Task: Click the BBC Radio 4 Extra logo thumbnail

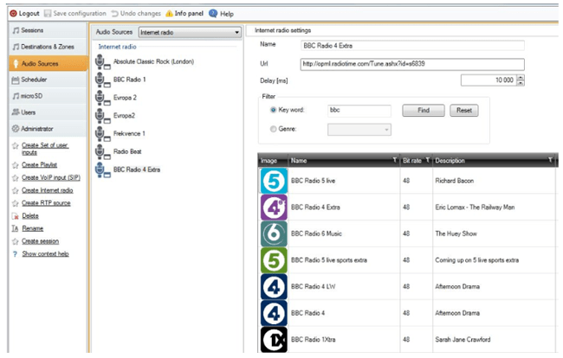Action: (x=274, y=208)
